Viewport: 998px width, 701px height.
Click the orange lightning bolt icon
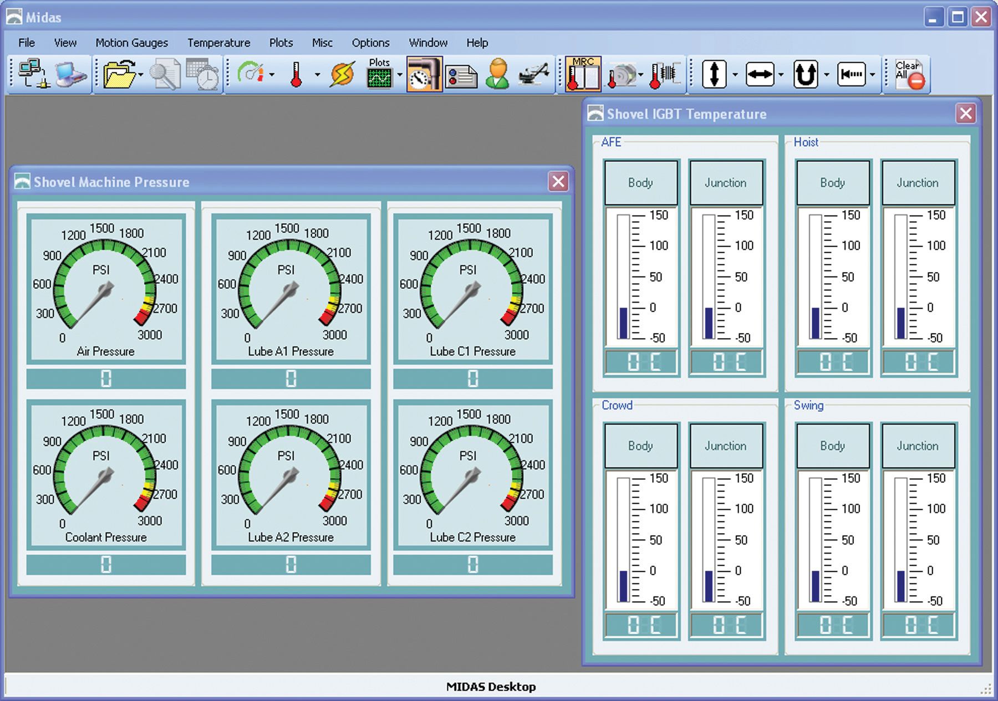click(x=342, y=74)
